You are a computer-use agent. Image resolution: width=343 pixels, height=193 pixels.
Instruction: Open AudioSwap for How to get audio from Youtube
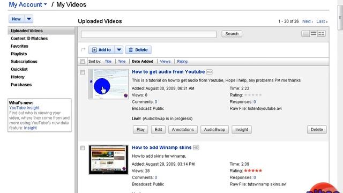(x=214, y=130)
